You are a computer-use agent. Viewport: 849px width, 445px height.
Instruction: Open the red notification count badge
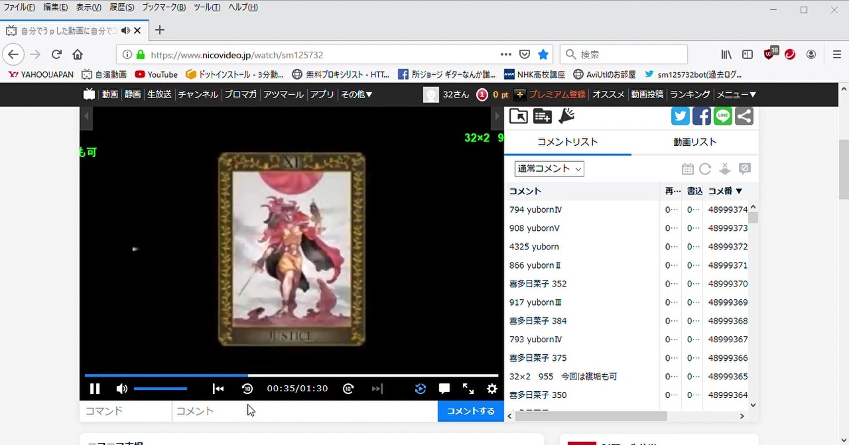tap(482, 95)
